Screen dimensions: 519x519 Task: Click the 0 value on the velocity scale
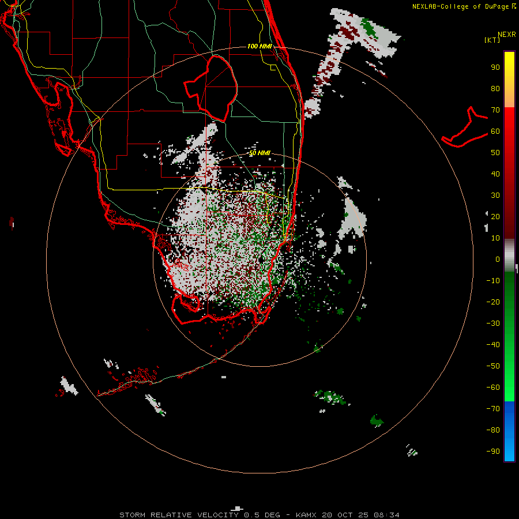pos(498,259)
